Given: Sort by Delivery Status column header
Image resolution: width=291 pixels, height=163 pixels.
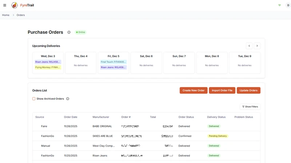Looking at the screenshot, I should click(x=216, y=117).
